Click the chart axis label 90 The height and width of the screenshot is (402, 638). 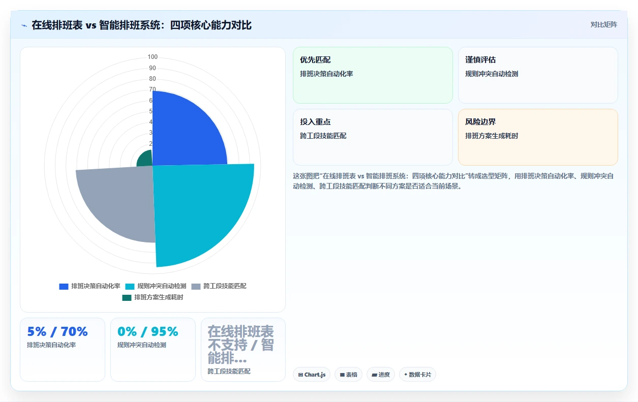tap(153, 68)
